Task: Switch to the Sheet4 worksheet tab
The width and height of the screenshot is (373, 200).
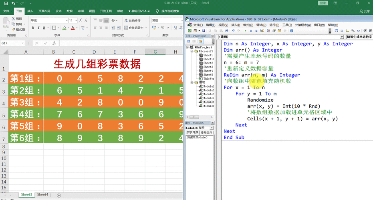Action: pos(42,195)
